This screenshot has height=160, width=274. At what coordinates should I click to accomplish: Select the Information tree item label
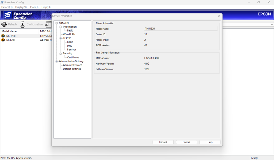[x=70, y=27]
